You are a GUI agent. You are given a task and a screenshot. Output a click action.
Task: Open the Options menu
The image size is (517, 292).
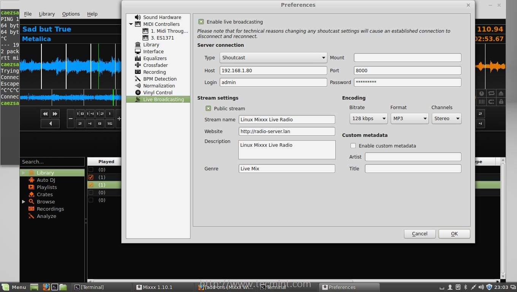click(x=71, y=14)
